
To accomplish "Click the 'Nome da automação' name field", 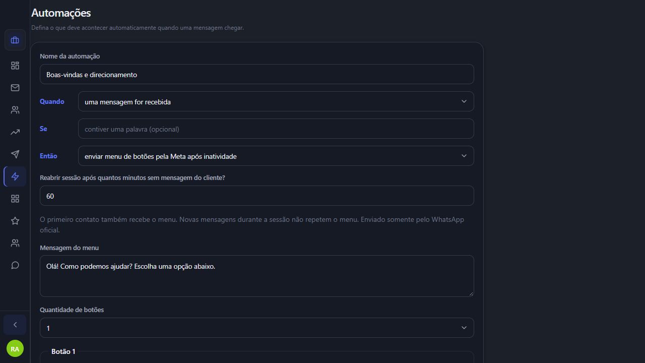I will click(x=257, y=74).
